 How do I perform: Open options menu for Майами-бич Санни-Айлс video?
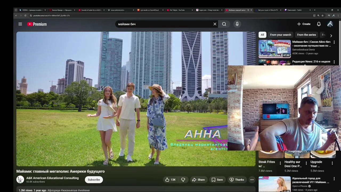coord(334,42)
